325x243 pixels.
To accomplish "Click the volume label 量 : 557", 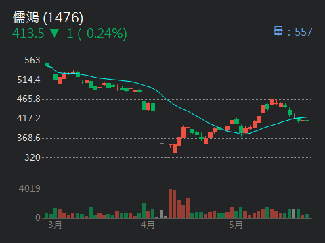I will tap(292, 32).
